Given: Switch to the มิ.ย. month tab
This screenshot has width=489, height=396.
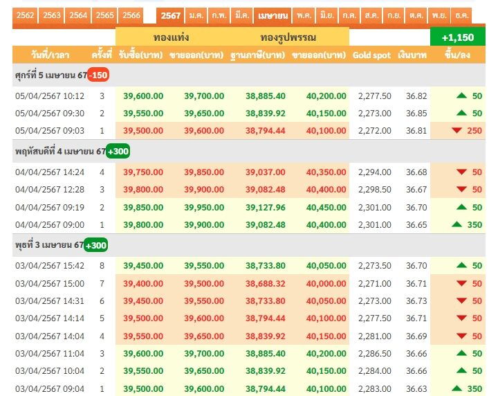Looking at the screenshot, I should [x=326, y=15].
